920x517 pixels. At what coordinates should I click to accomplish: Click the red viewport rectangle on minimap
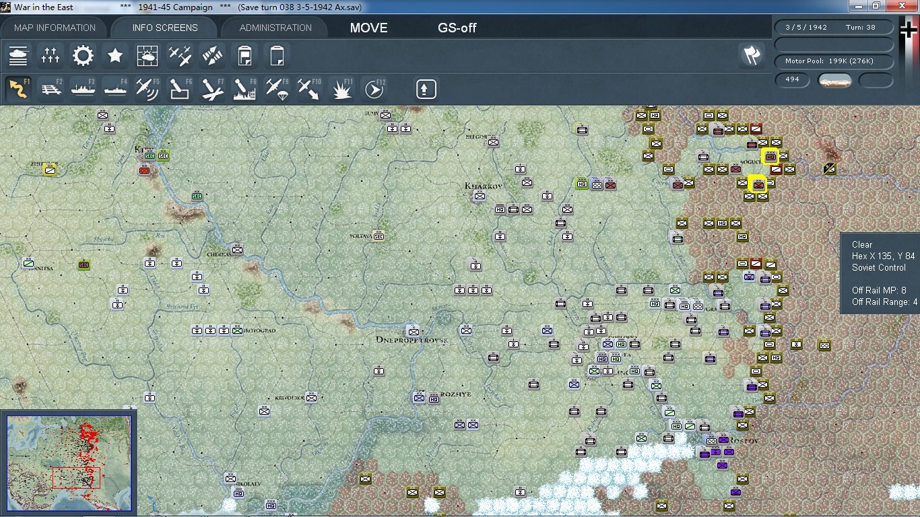(76, 478)
